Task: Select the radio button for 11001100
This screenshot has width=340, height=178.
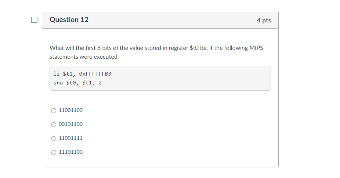Action: point(54,110)
